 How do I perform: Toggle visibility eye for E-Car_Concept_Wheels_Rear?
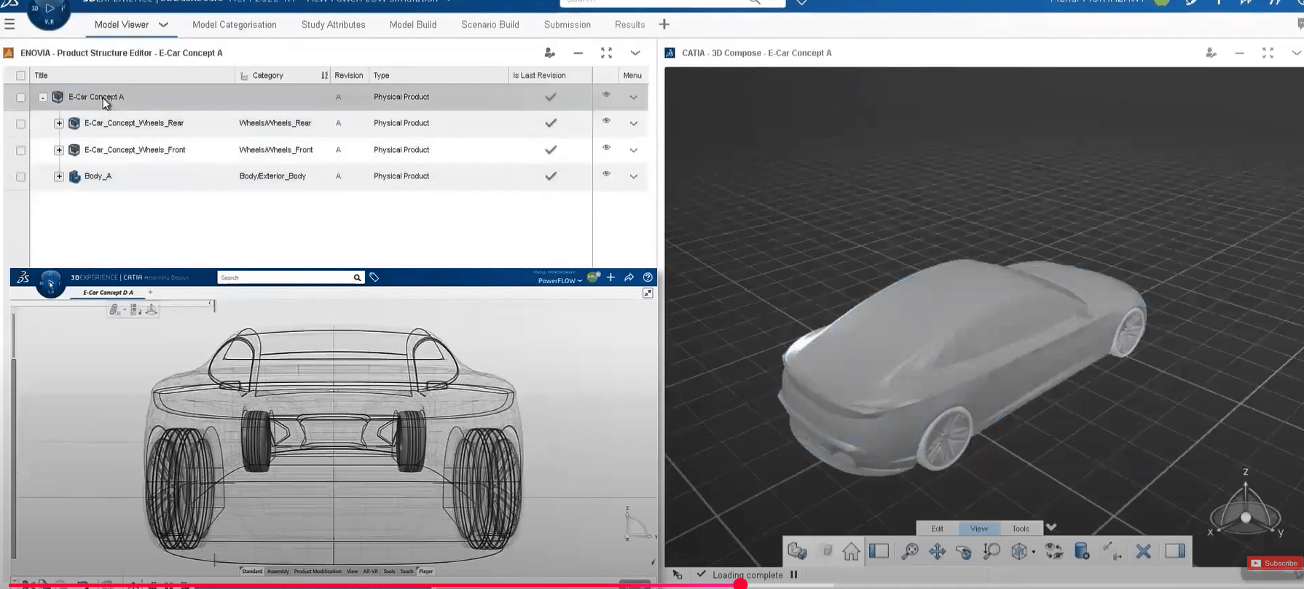(x=606, y=121)
